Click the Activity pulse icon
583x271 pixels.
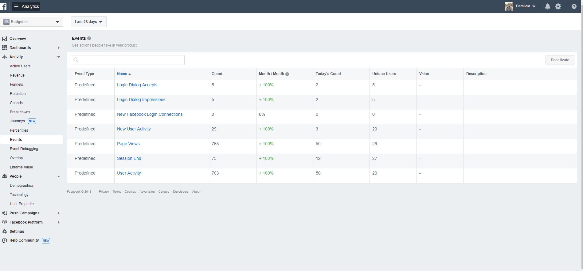(5, 57)
